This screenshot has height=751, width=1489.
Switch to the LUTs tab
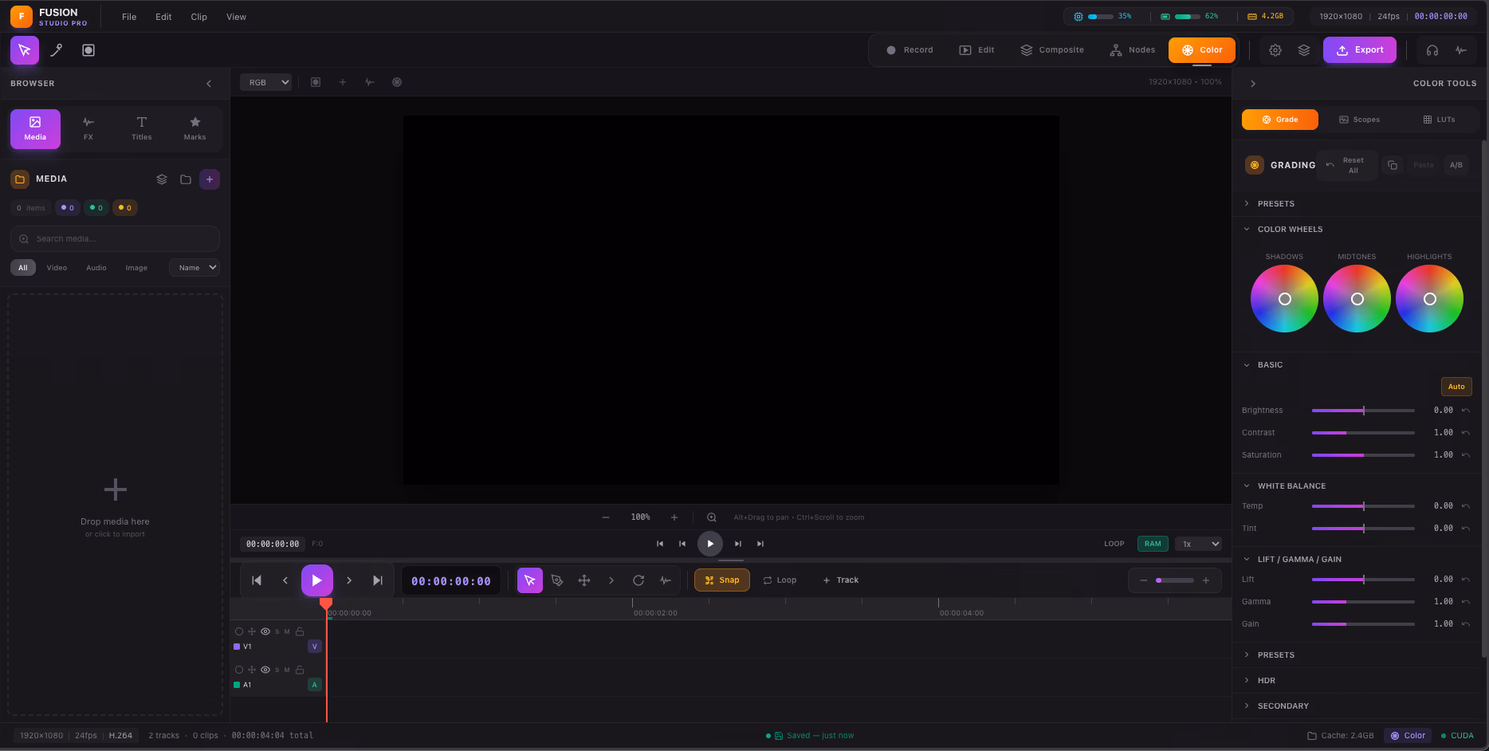1439,120
